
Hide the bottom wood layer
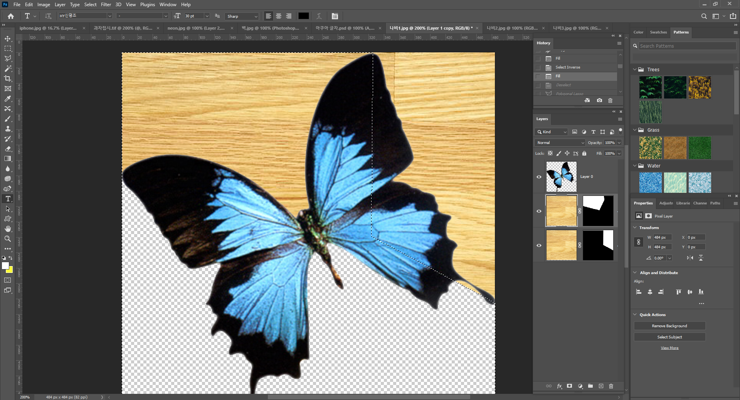(539, 245)
